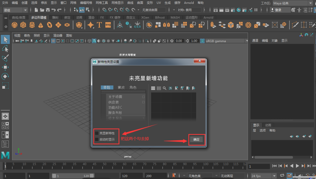Image resolution: width=316 pixels, height=179 pixels.
Task: Create a polygon cube from the shelf
Action: (x=23, y=25)
